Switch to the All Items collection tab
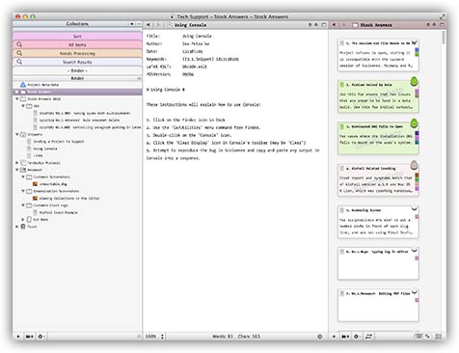Image resolution: width=459 pixels, height=353 pixels. coord(77,44)
